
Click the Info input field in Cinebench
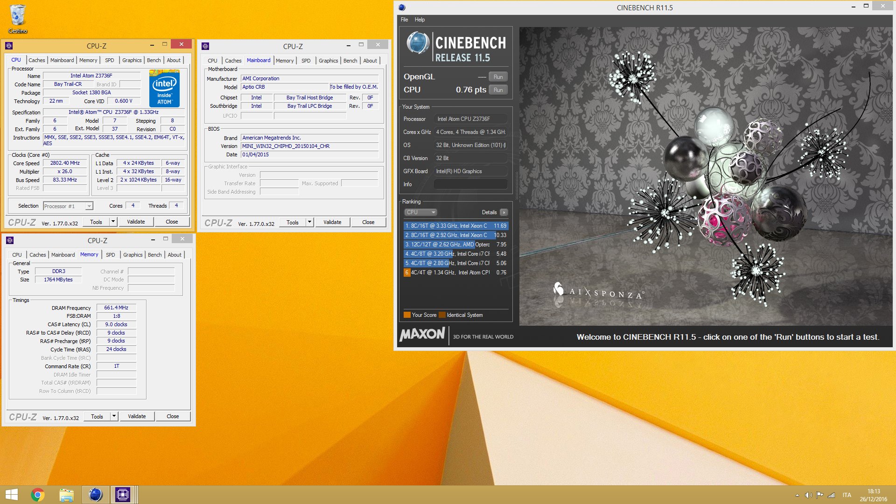tap(470, 184)
